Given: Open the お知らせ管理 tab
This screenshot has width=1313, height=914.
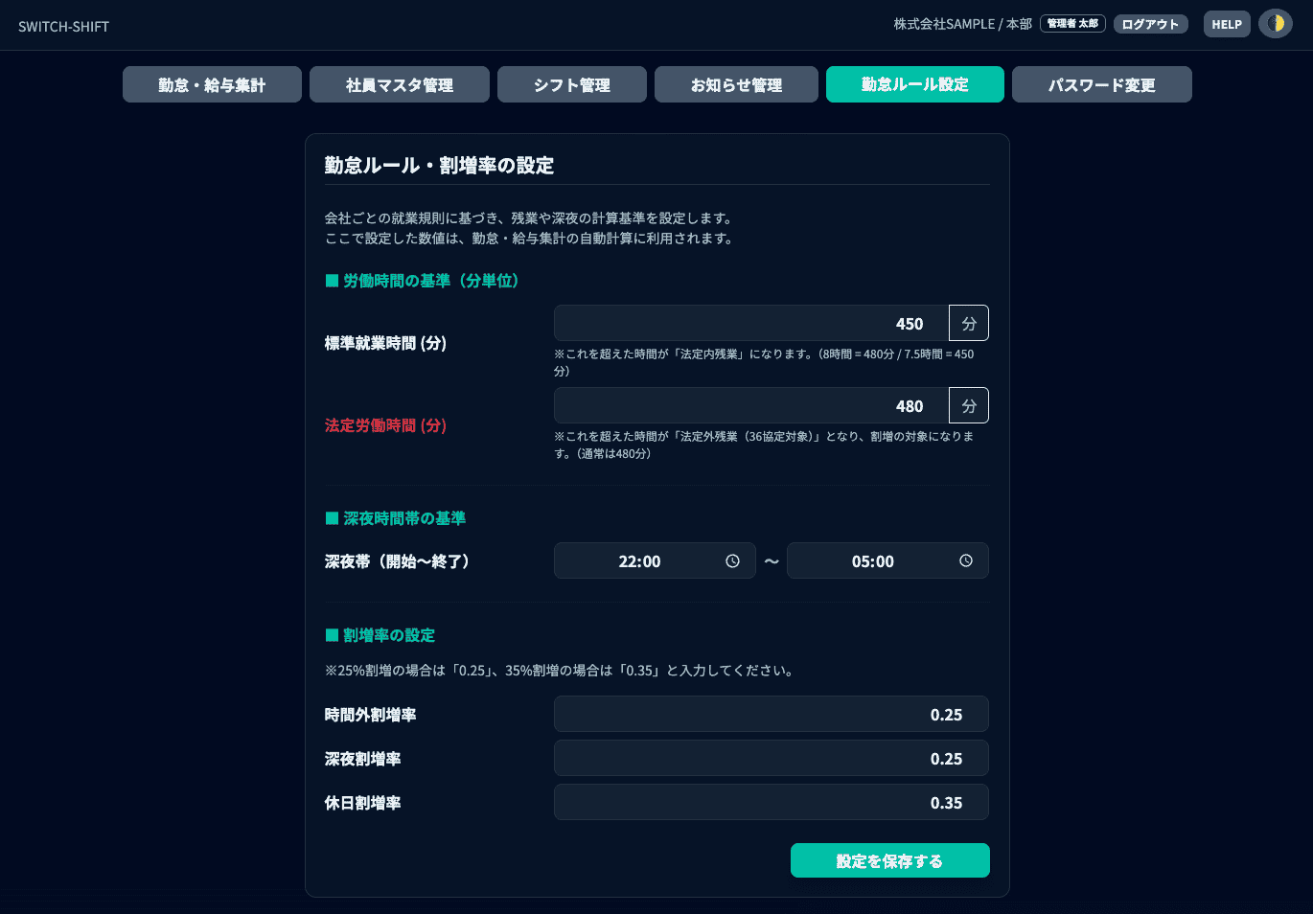Looking at the screenshot, I should coord(736,84).
